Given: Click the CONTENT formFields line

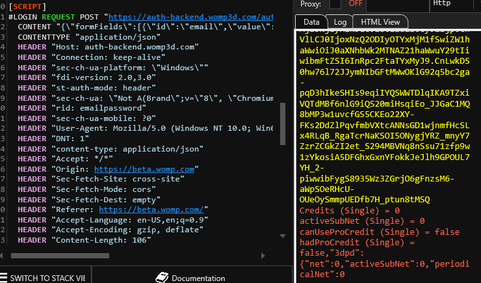Looking at the screenshot, I should [x=145, y=27].
